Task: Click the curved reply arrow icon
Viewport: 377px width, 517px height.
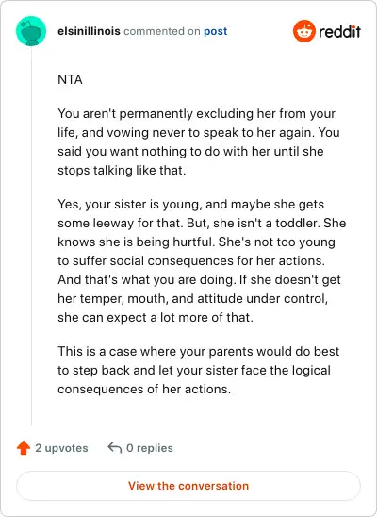Action: point(115,448)
